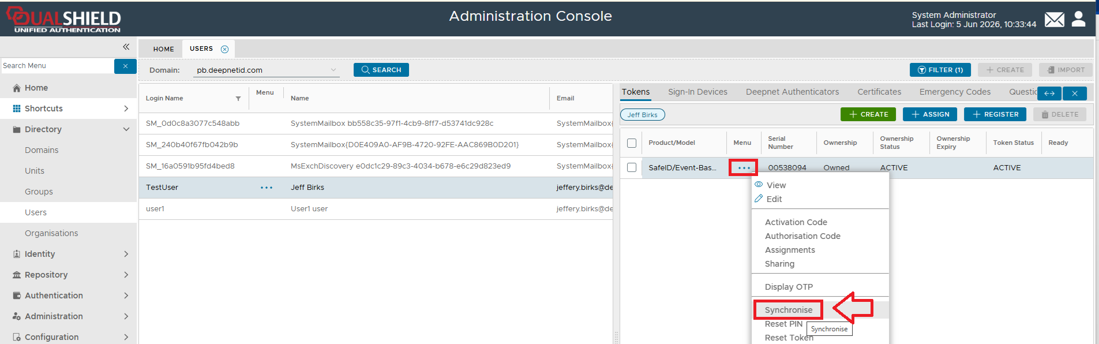The width and height of the screenshot is (1099, 344).
Task: Open Groups in the sidebar
Action: pos(39,192)
